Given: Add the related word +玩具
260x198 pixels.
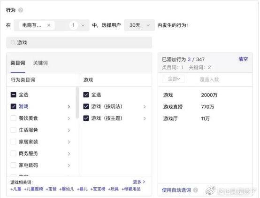Looking at the screenshot, I should (113, 189).
